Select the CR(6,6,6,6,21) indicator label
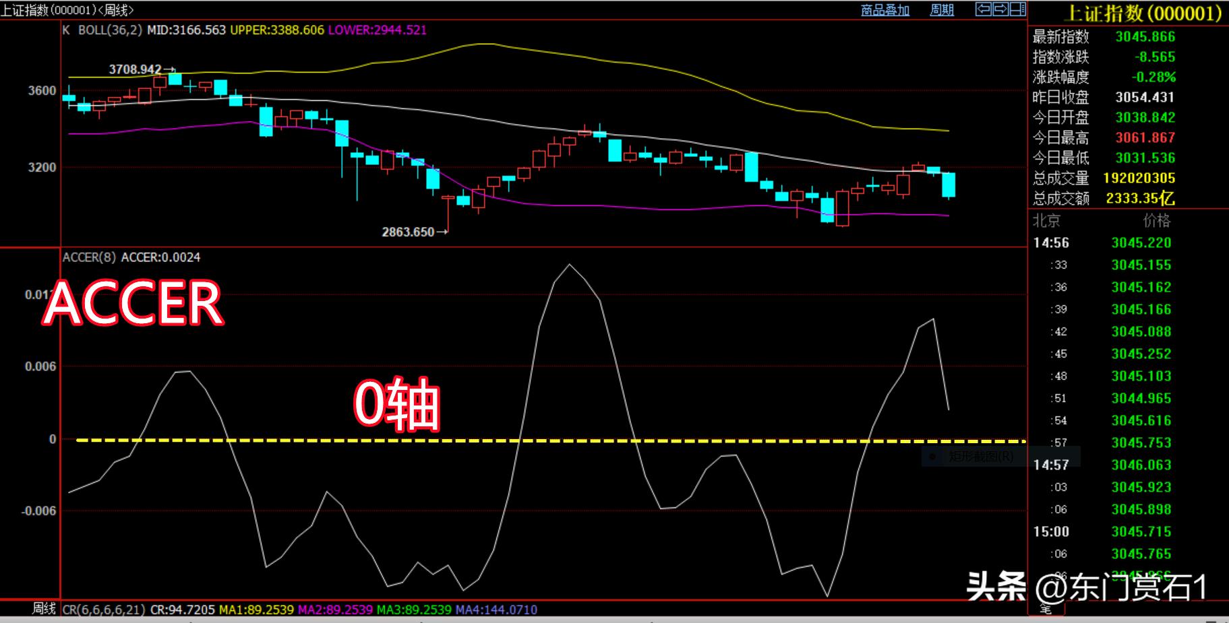1229x623 pixels. tap(104, 610)
